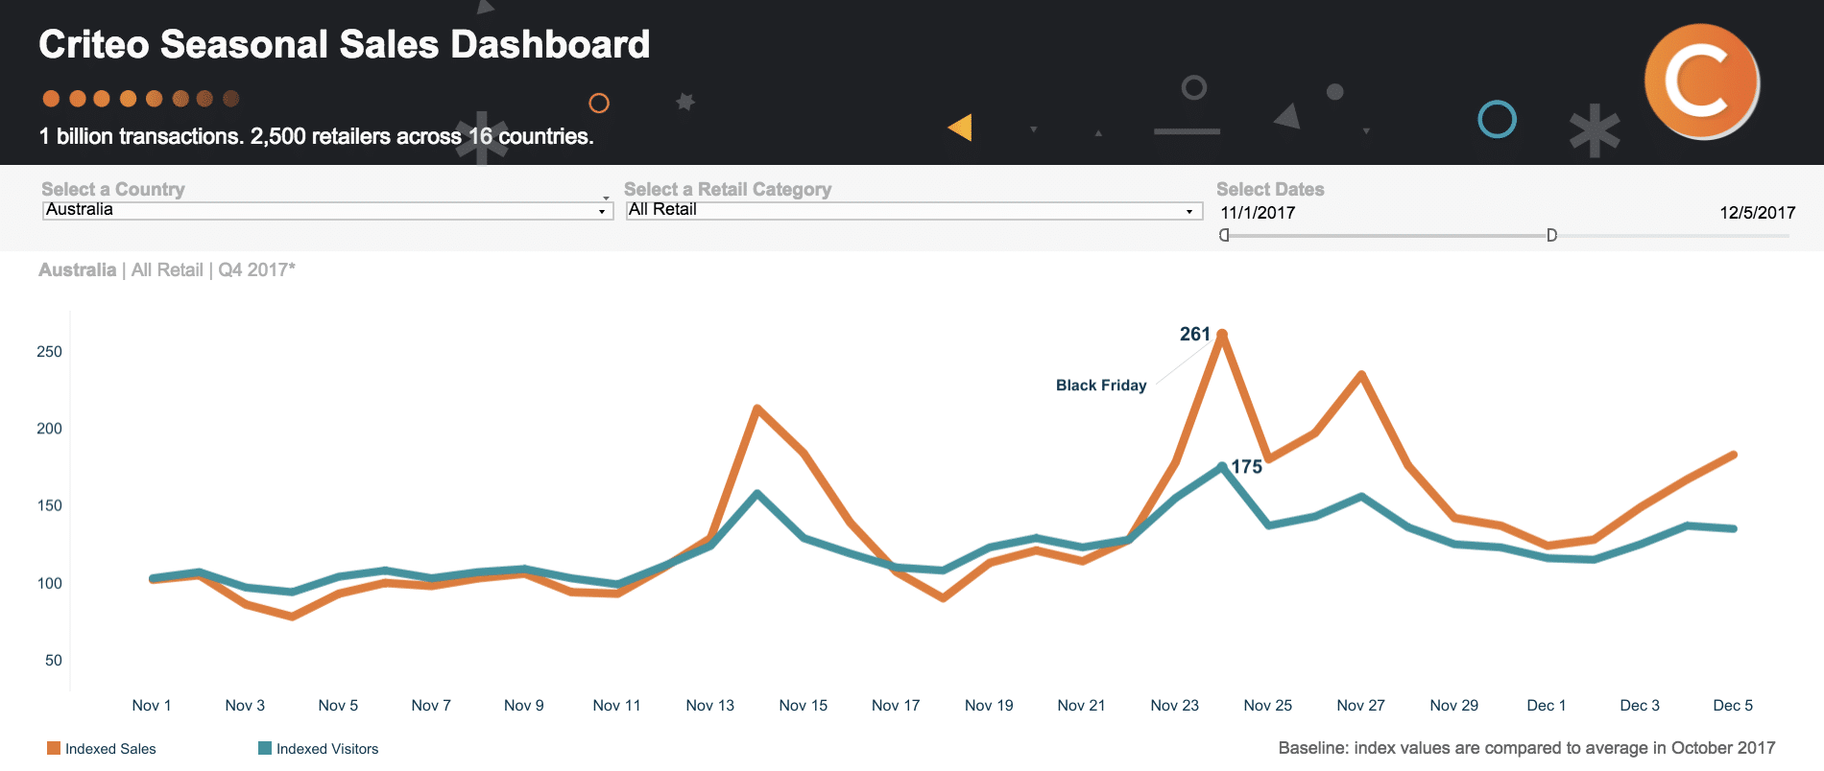
Task: Click the Nov 1 axis label
Action: click(152, 706)
